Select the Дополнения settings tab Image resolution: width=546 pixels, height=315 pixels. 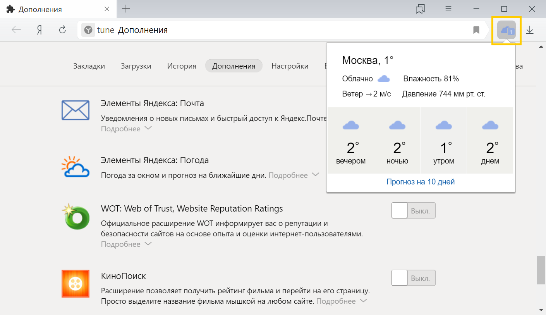[x=234, y=66]
